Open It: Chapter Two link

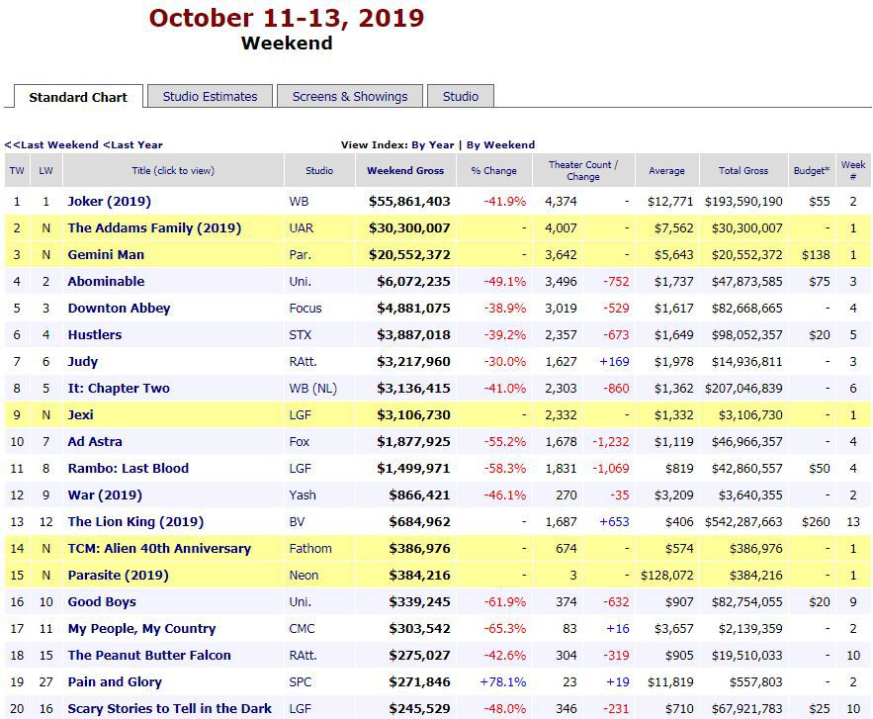pos(119,389)
